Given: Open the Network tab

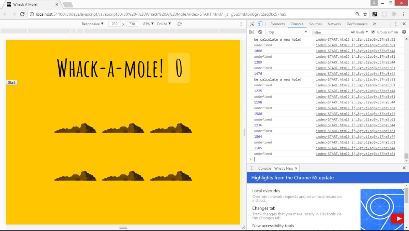Looking at the screenshot, I should coord(334,24).
